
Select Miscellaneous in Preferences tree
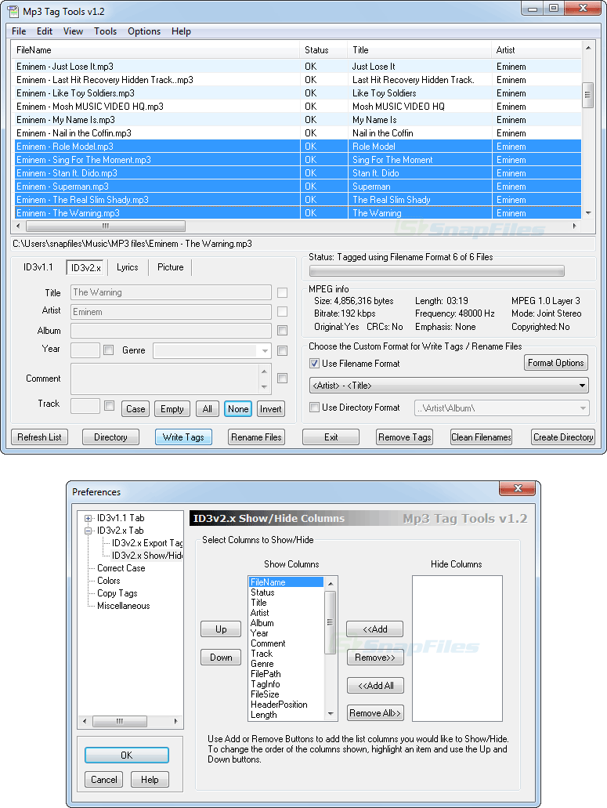pos(124,606)
